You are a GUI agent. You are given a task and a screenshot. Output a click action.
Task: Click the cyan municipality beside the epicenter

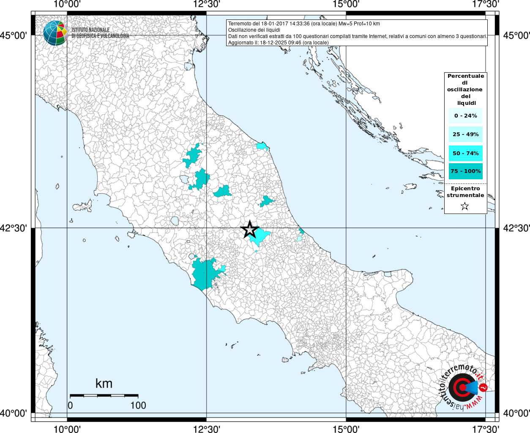[260, 236]
